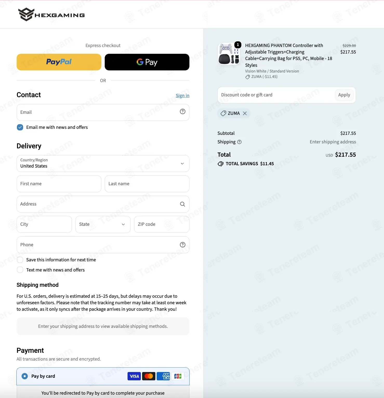Screen dimensions: 384x398
Task: Open the Country/Region dropdown
Action: pos(103,164)
